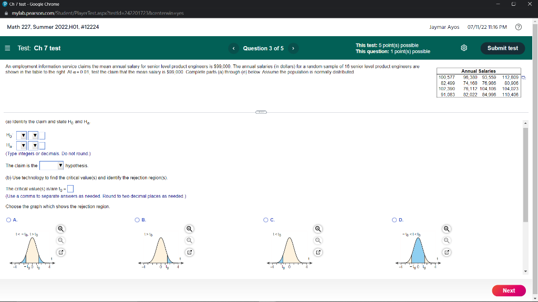Minimize the Chrome window
The width and height of the screenshot is (538, 302).
498,4
